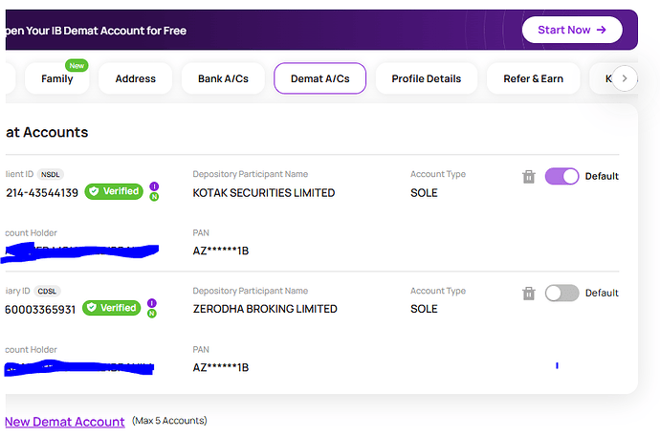Click the New Demat Account link
This screenshot has height=437, width=660.
[x=65, y=422]
